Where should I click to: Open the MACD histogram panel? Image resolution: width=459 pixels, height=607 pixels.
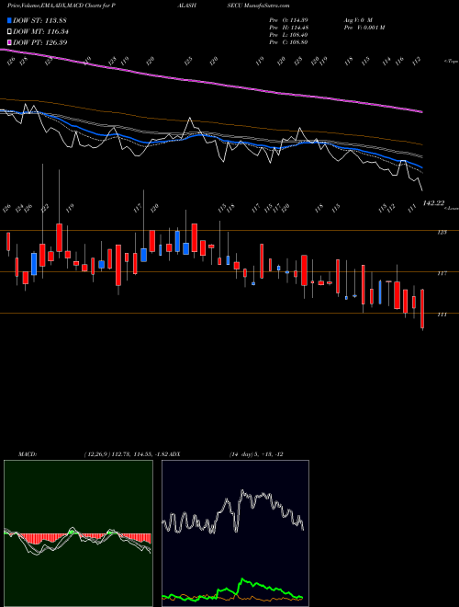coord(78,533)
